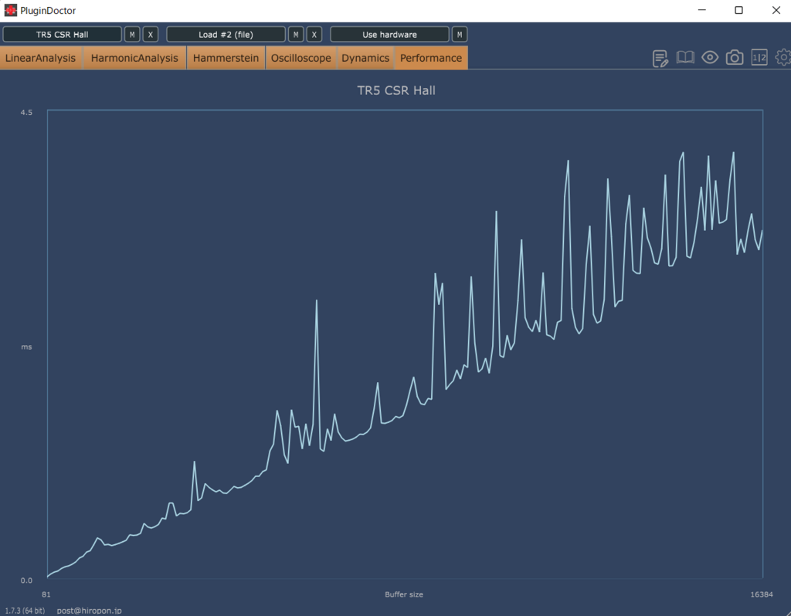This screenshot has width=791, height=616.
Task: Switch to the LinearAnalysis tab
Action: click(x=40, y=58)
